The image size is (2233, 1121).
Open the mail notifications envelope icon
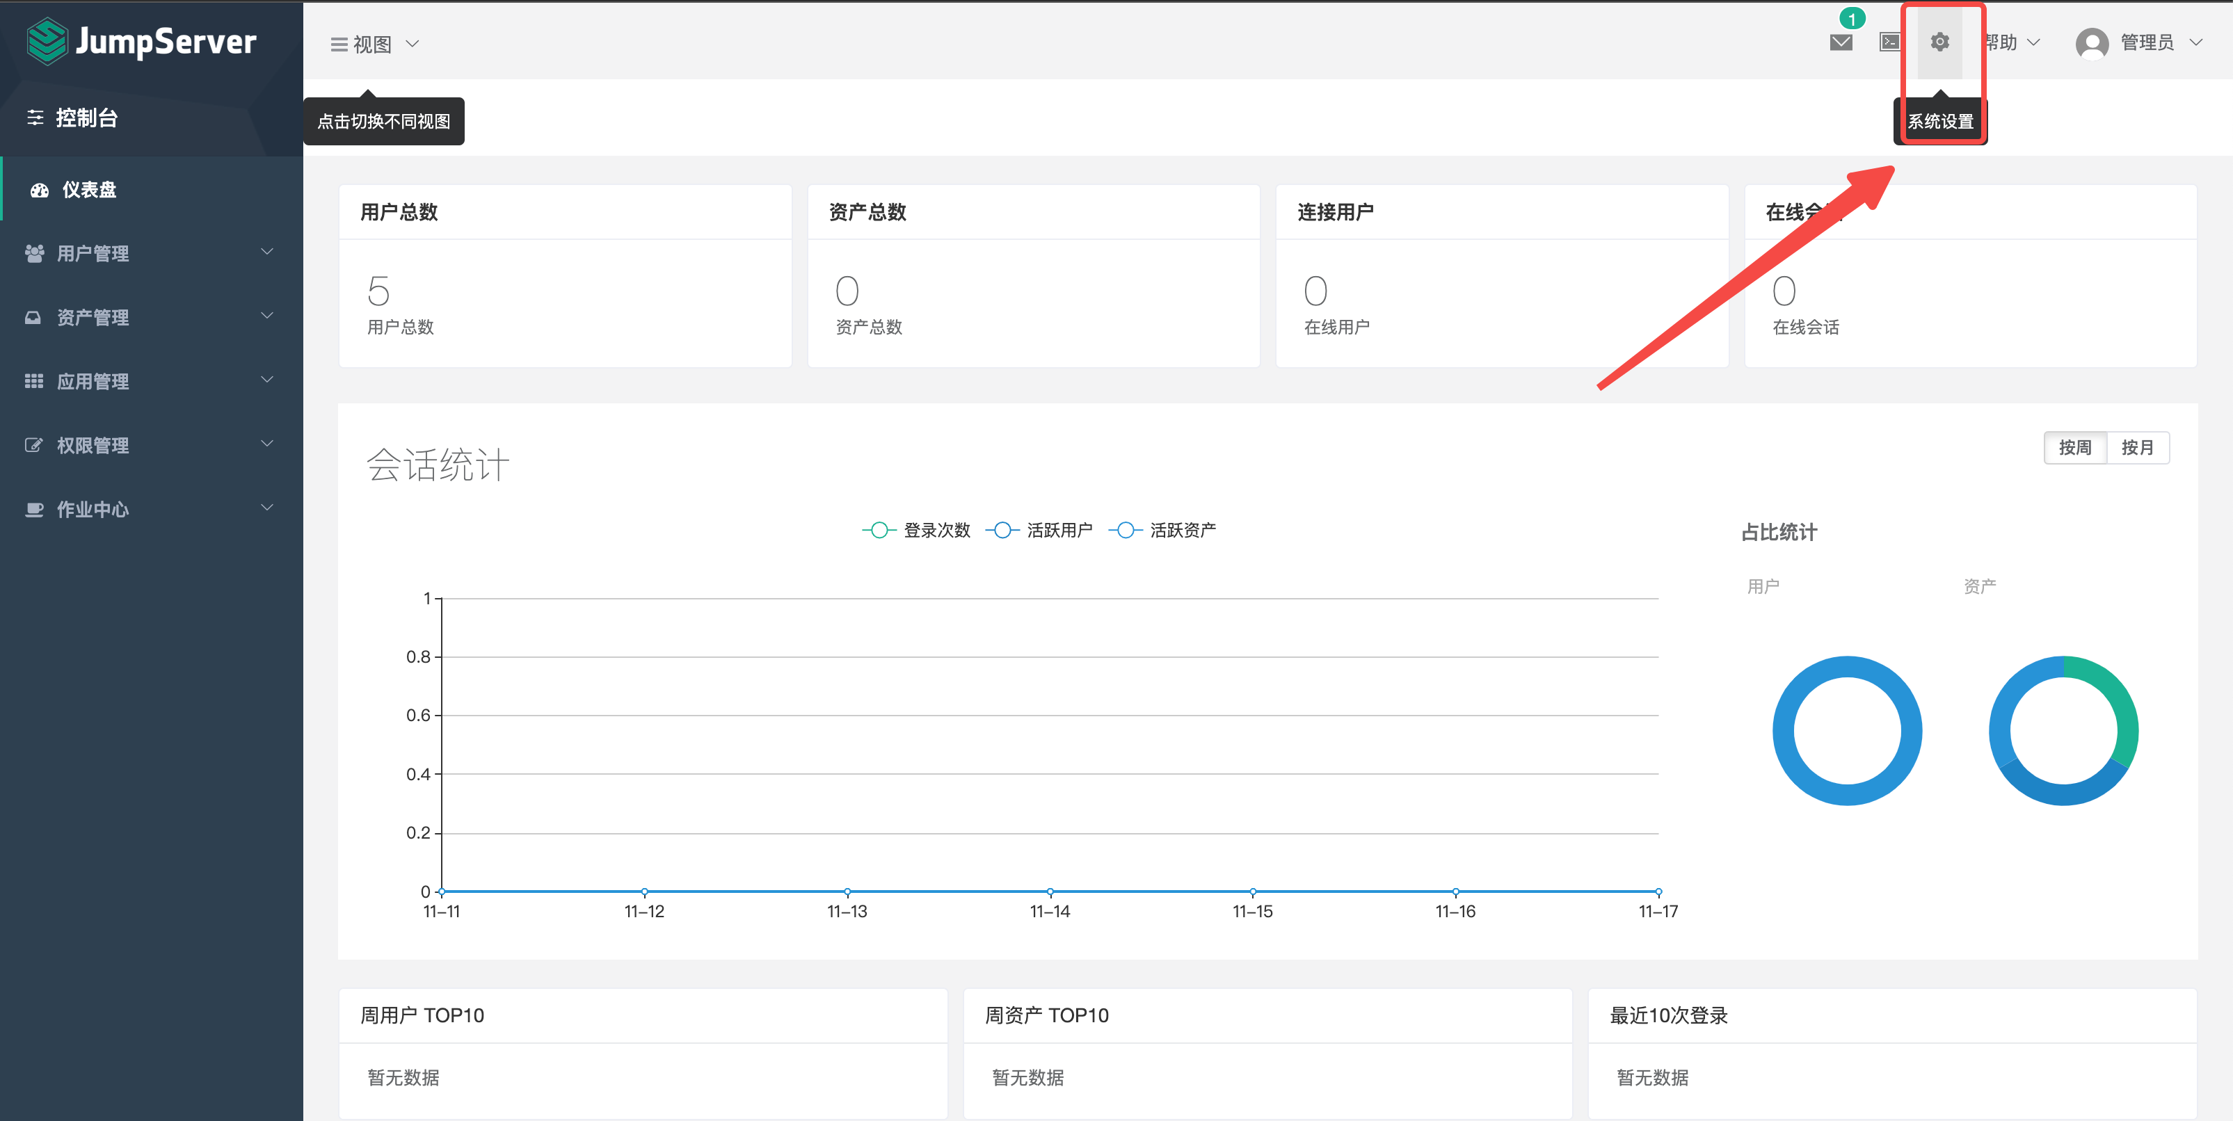1841,42
